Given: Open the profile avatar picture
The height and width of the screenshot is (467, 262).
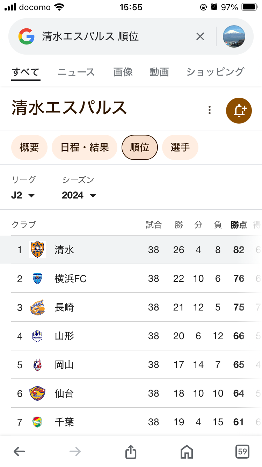Looking at the screenshot, I should click(234, 36).
